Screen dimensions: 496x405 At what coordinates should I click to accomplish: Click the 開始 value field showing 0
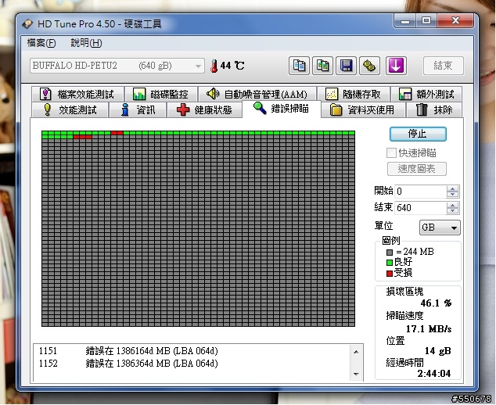(x=421, y=192)
